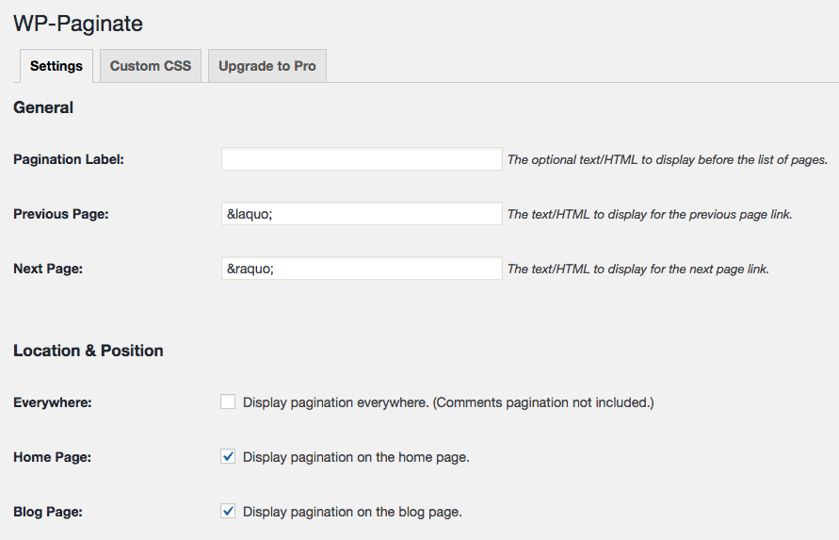Click the 'Home Page:' row label

click(x=53, y=457)
